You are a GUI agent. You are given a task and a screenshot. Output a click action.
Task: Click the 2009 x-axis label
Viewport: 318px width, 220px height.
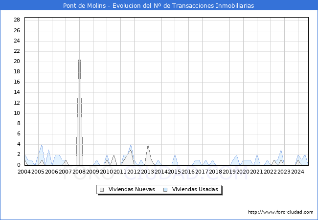click(x=92, y=172)
